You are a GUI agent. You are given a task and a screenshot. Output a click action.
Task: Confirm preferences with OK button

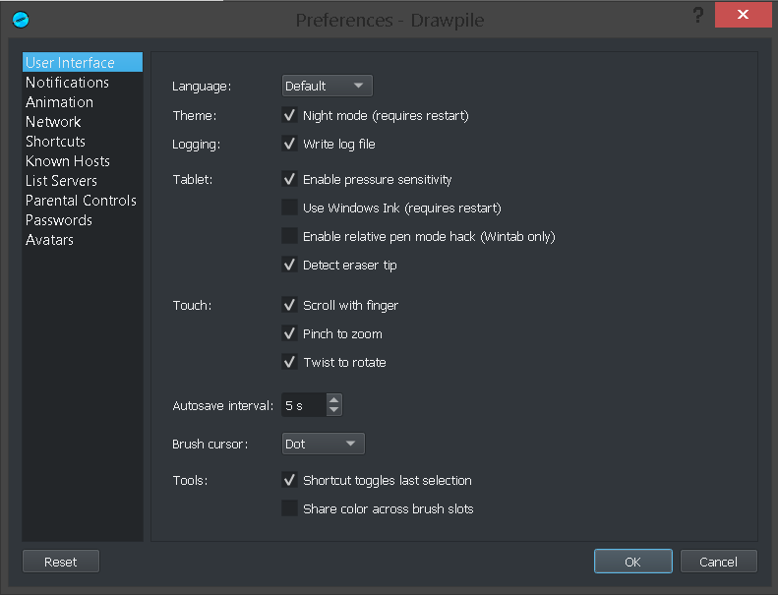(633, 562)
